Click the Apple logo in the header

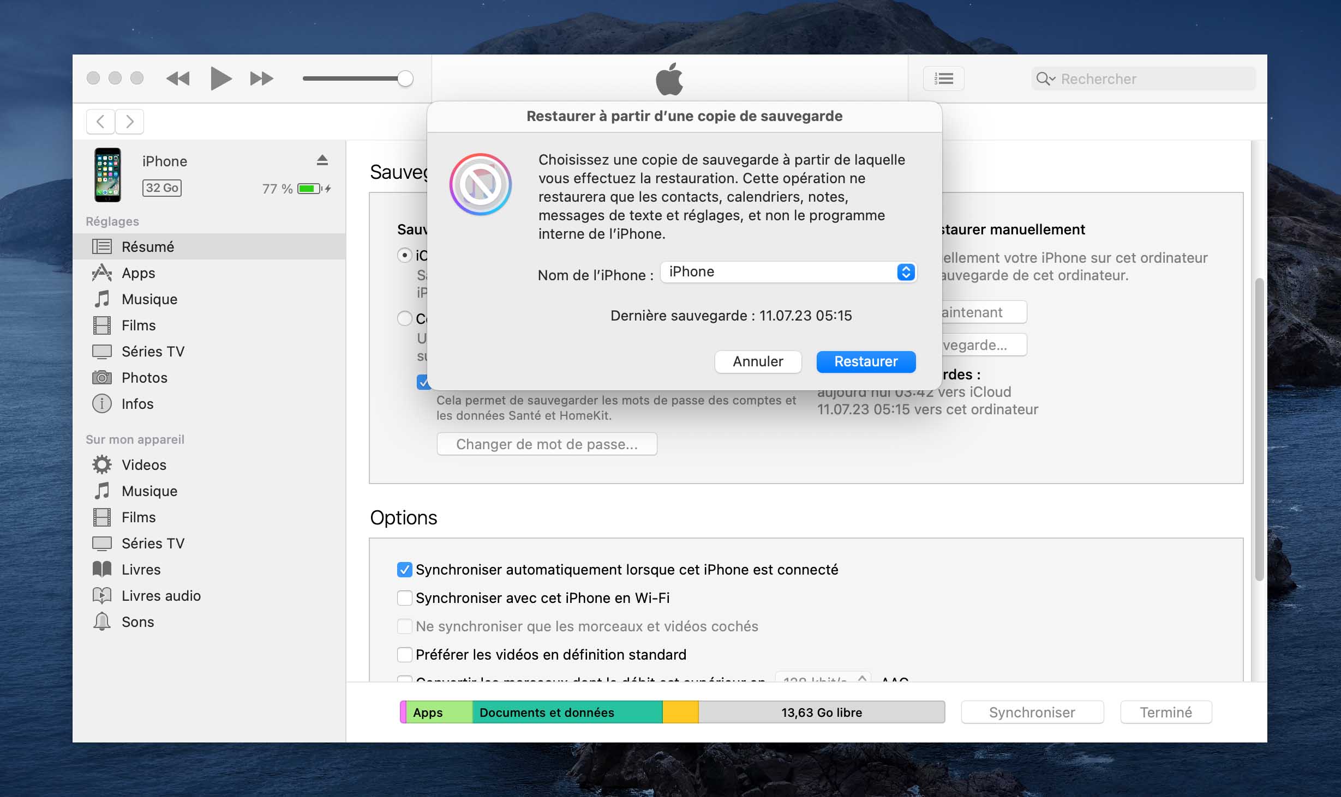(669, 79)
